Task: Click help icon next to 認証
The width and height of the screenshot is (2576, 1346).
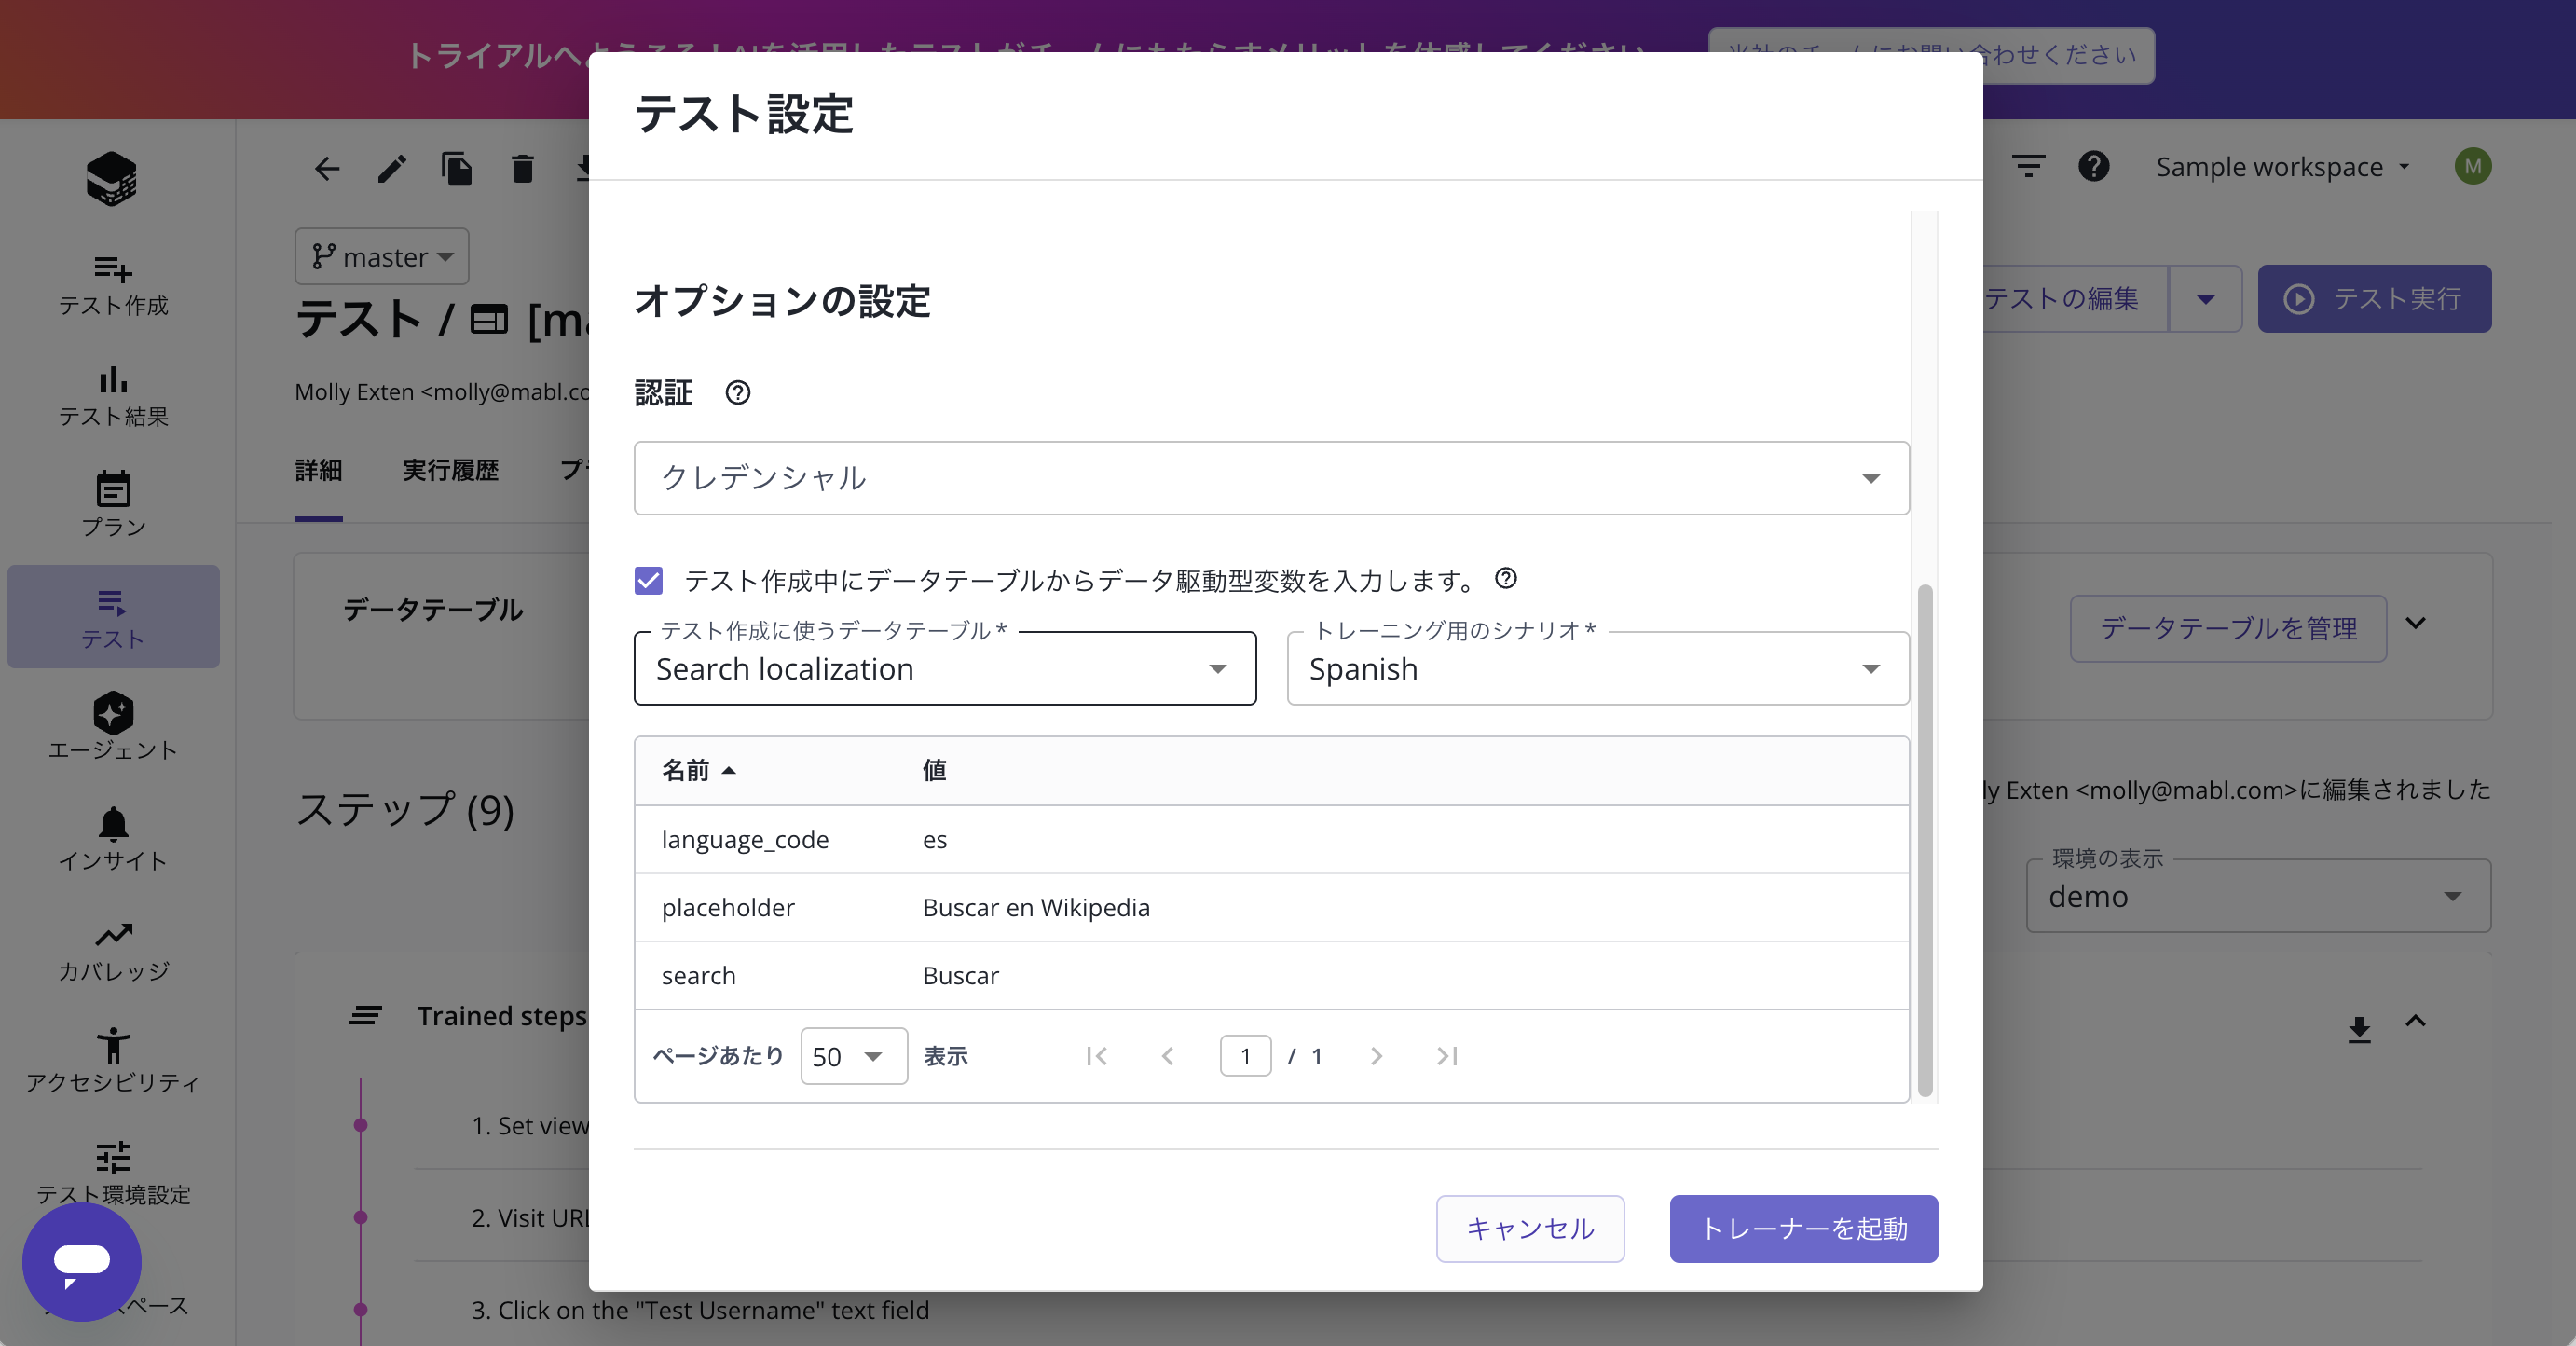Action: (x=738, y=393)
